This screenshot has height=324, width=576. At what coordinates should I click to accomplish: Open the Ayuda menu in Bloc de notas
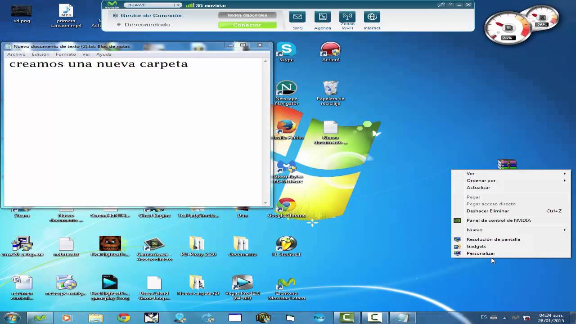(x=103, y=54)
